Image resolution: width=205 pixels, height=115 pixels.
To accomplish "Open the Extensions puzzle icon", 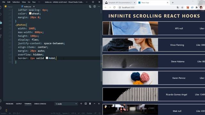I will pyautogui.click(x=196, y=7).
